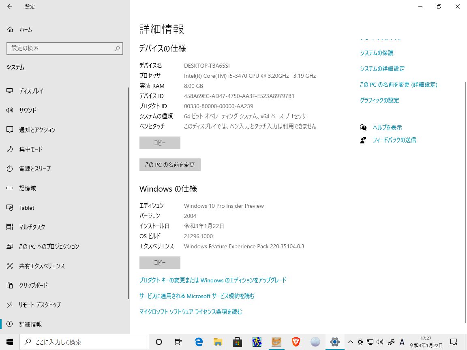Go back with the arrow in Settings header
Screen dimensions: 467x350
click(x=10, y=6)
